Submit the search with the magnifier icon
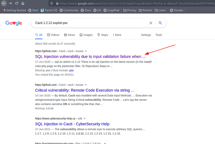 (160, 23)
